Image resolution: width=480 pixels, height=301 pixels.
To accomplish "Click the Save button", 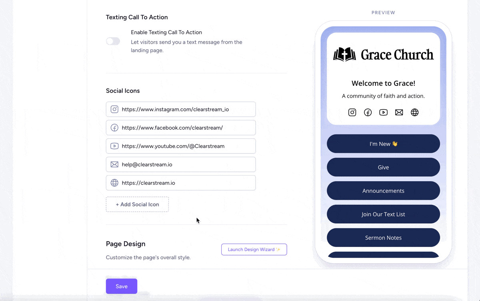I will click(x=121, y=286).
